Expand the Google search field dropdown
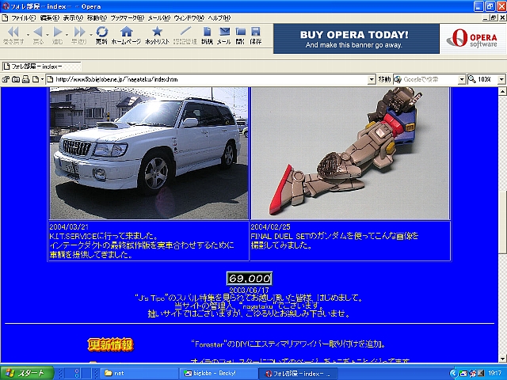The image size is (507, 380). 461,79
